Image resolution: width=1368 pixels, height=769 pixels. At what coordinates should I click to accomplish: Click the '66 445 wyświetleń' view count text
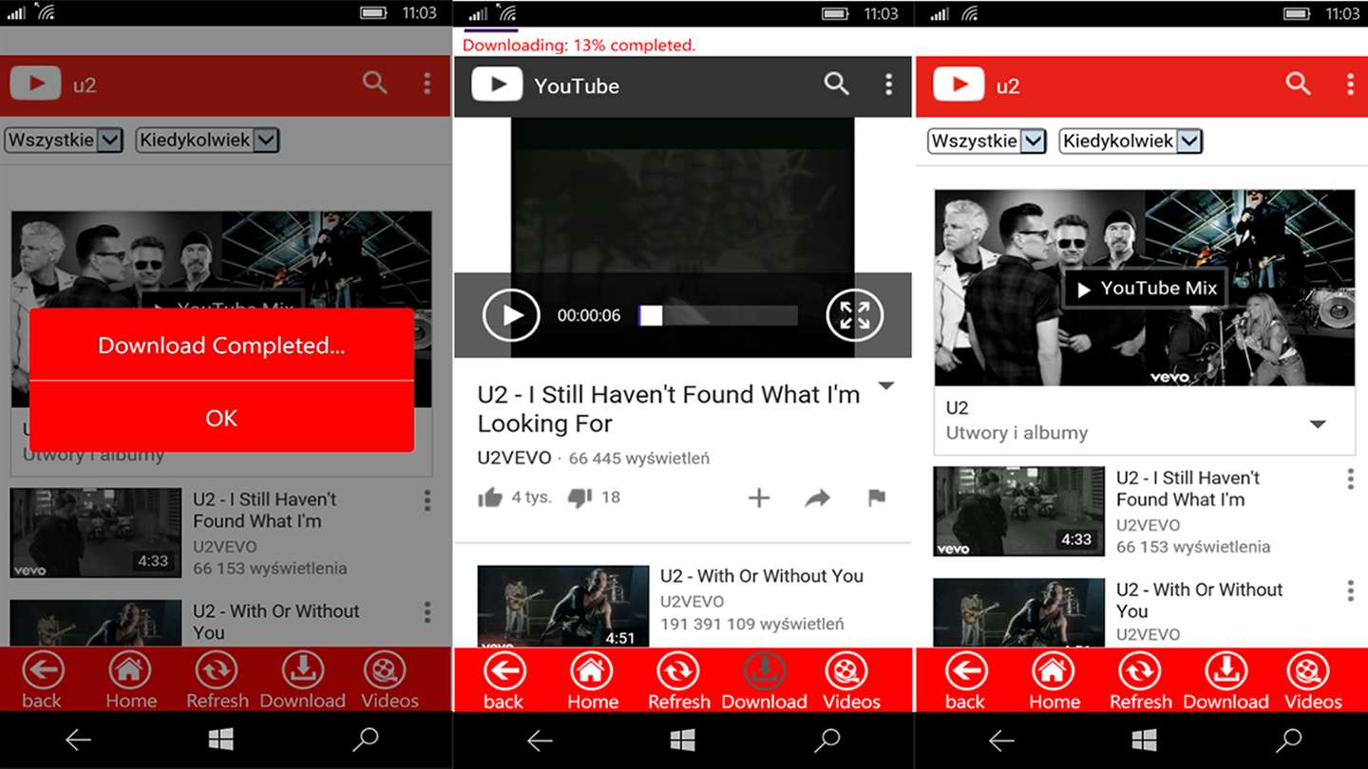pyautogui.click(x=639, y=459)
